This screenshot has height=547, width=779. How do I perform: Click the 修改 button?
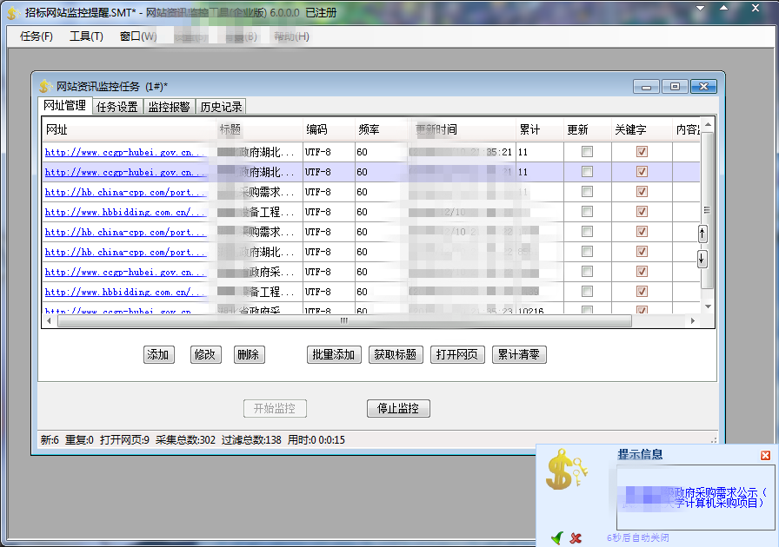point(205,354)
